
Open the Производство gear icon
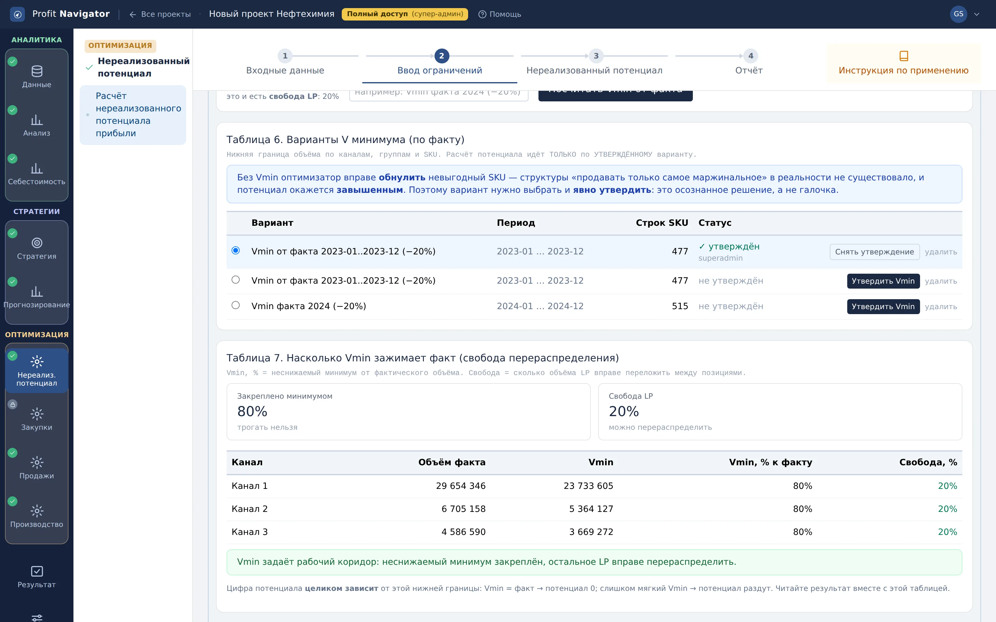pos(37,511)
